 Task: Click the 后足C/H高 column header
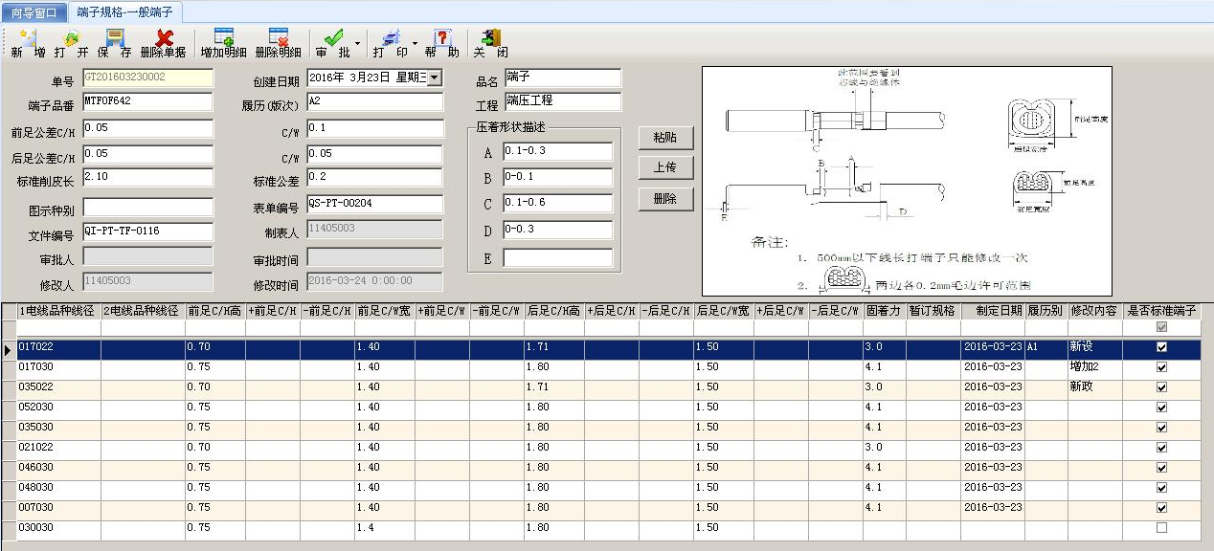tap(553, 311)
